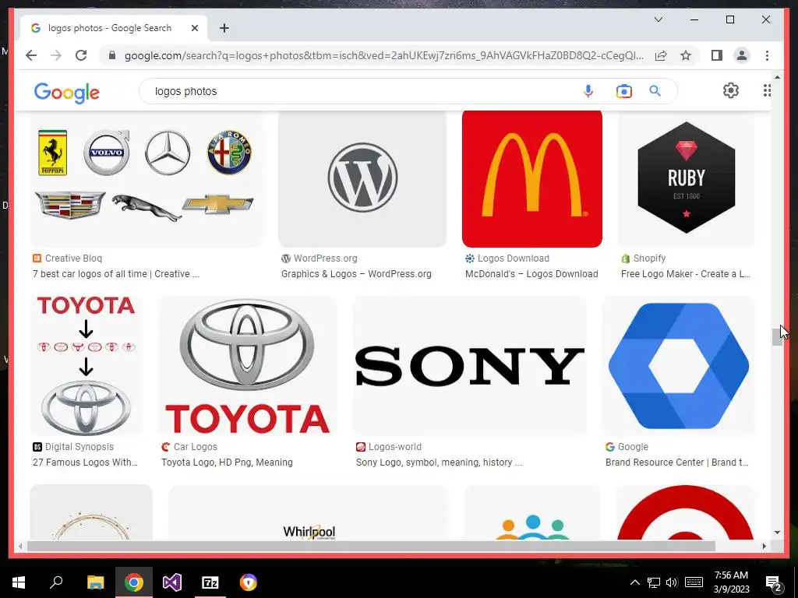This screenshot has height=598, width=798.
Task: Open the Chrome three-dot menu
Action: tap(767, 55)
